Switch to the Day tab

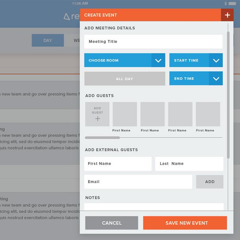pyautogui.click(x=48, y=40)
